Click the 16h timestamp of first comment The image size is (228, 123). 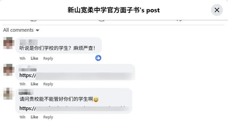23,59
